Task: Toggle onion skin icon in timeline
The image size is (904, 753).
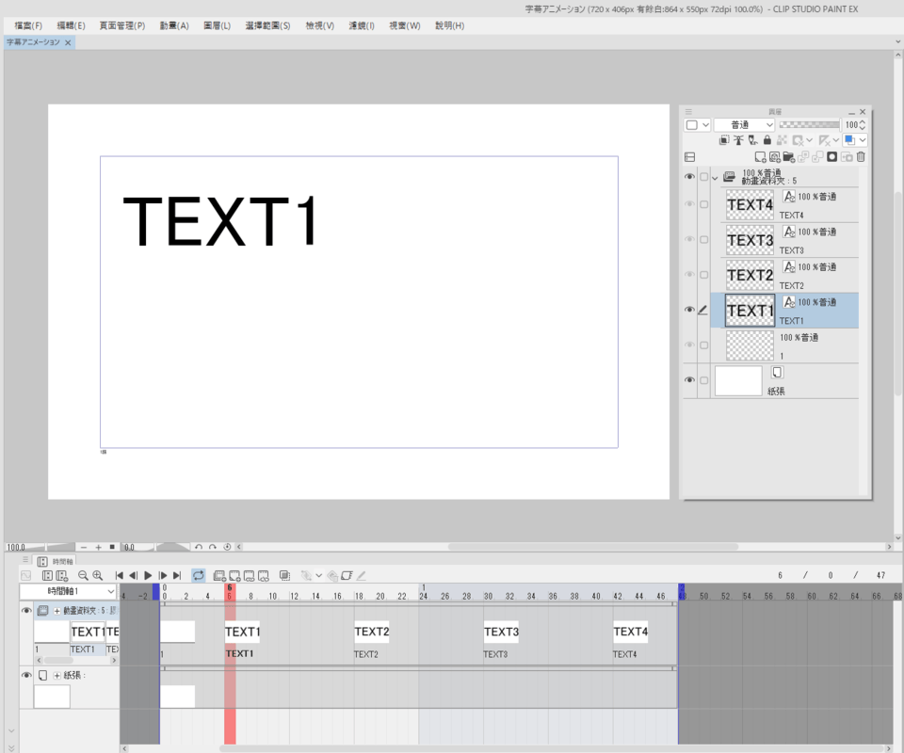Action: tap(284, 575)
